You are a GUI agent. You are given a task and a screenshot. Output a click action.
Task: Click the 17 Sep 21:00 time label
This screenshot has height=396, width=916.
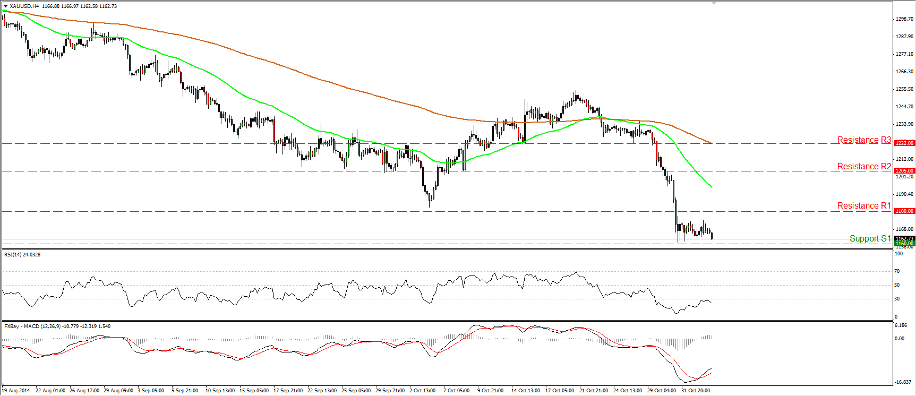(x=288, y=391)
